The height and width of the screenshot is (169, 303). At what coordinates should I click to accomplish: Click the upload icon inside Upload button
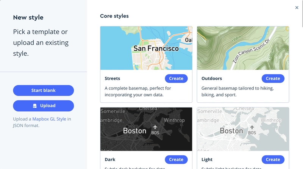[x=35, y=106]
